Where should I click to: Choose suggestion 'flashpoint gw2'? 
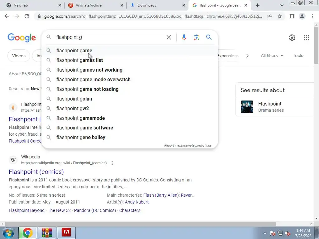[130, 108]
